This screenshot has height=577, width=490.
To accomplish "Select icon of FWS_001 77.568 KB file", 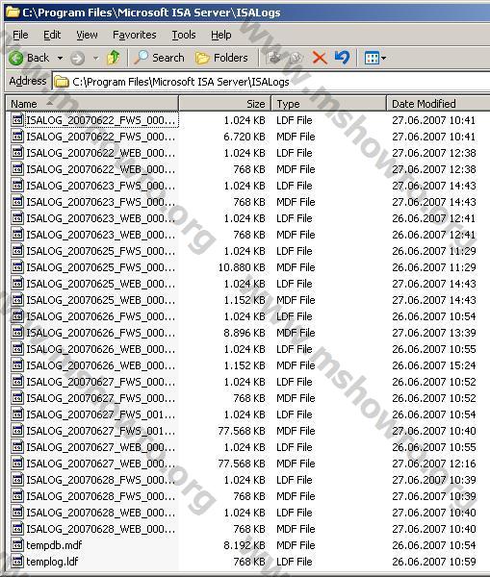I will [17, 431].
